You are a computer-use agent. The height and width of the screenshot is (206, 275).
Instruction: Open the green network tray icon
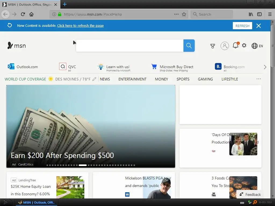click(249, 202)
